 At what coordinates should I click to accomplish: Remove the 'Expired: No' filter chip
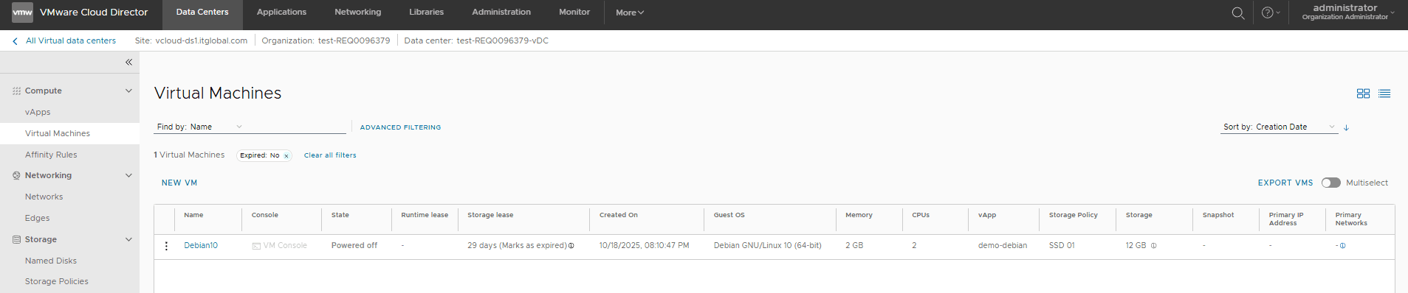click(286, 156)
